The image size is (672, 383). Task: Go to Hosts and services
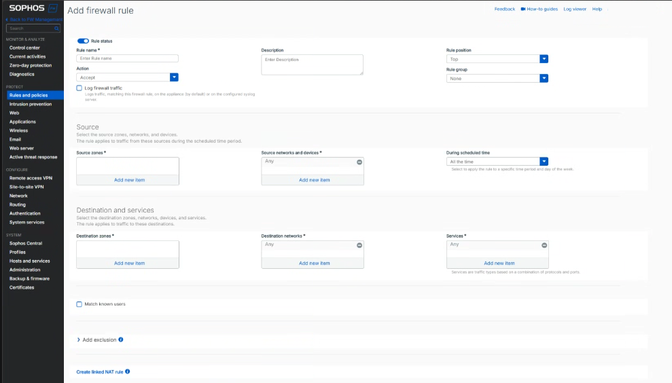pyautogui.click(x=30, y=261)
